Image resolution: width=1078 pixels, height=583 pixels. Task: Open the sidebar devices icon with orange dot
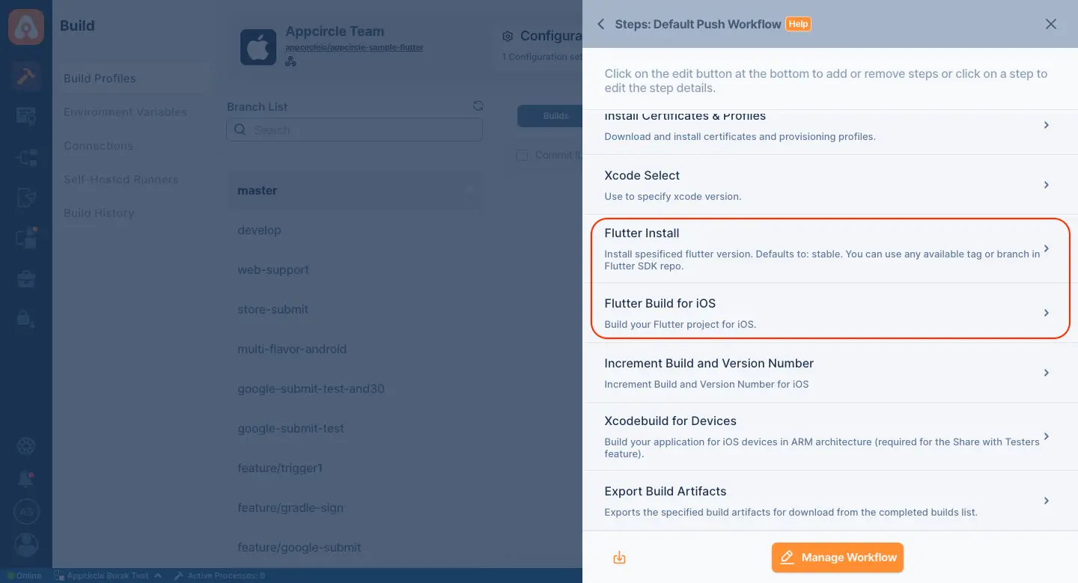coord(26,239)
